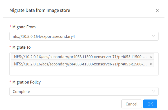Viewport: 168px width, 110px height.
Task: Expand Migration Policy using its chevron arrow
Action: click(x=154, y=91)
